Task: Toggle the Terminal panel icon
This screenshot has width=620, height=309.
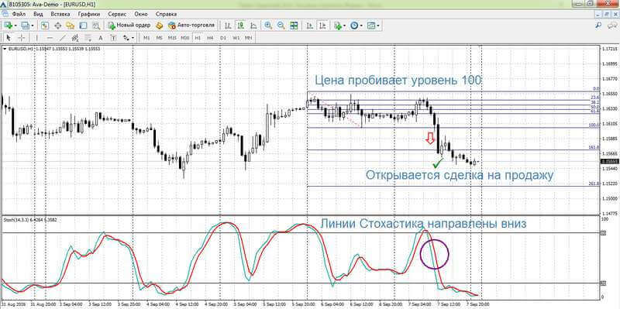Action: click(x=83, y=26)
